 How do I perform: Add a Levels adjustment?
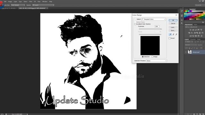pos(193,30)
